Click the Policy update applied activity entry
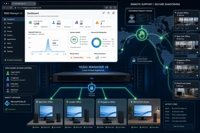This screenshot has height=133, width=200. click(x=176, y=115)
